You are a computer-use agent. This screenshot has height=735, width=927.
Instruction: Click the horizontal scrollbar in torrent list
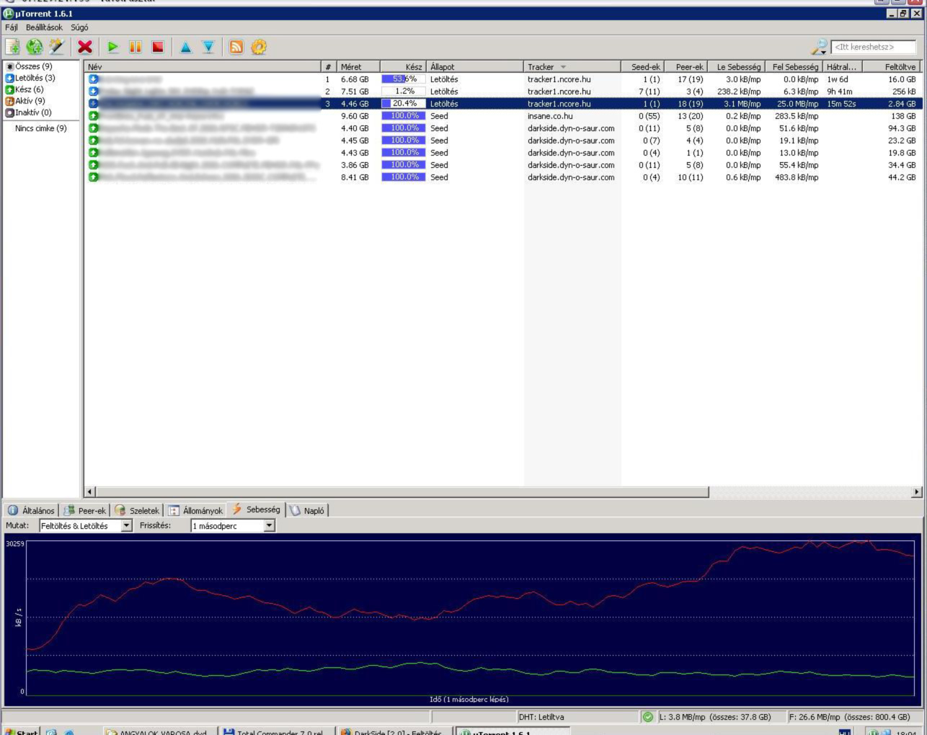click(x=402, y=491)
